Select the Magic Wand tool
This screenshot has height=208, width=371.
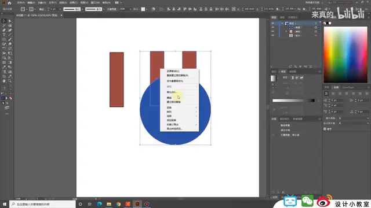[4, 25]
